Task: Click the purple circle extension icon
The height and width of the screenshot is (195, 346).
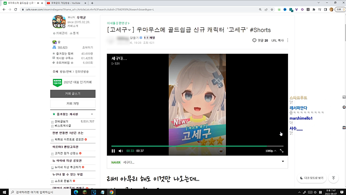Action: pyautogui.click(x=302, y=10)
